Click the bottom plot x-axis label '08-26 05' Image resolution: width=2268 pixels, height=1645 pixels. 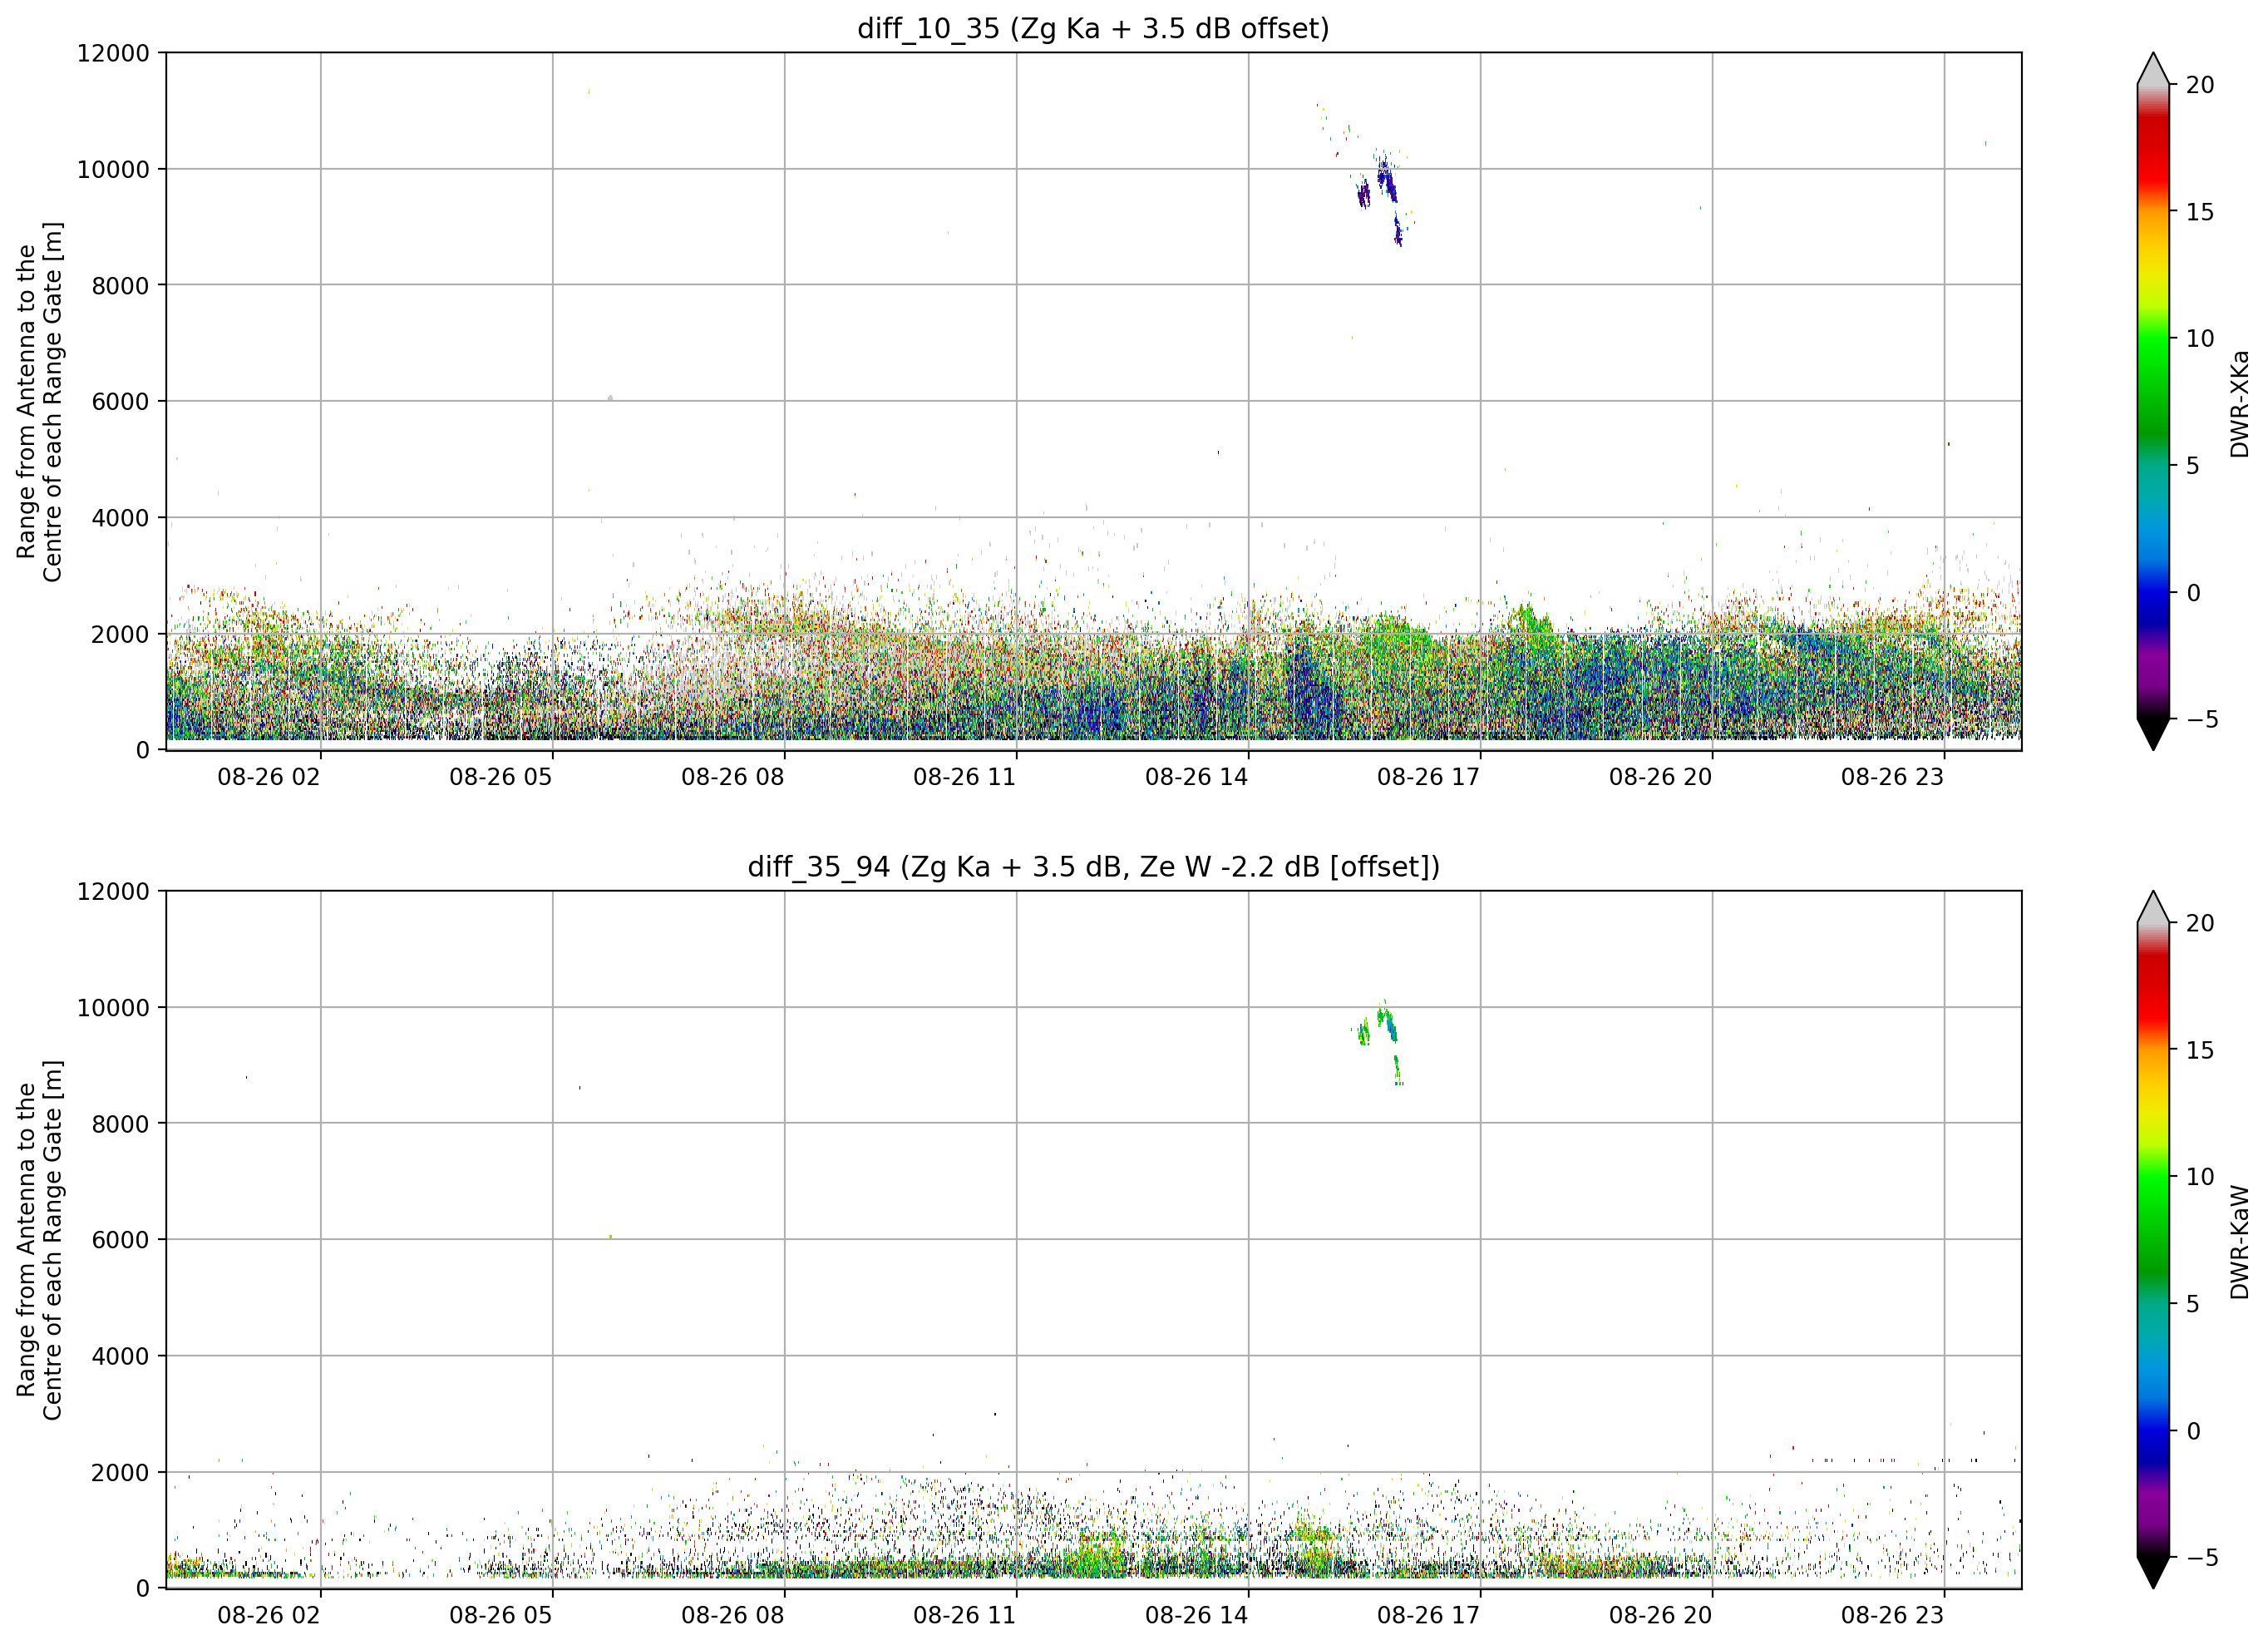[501, 1615]
